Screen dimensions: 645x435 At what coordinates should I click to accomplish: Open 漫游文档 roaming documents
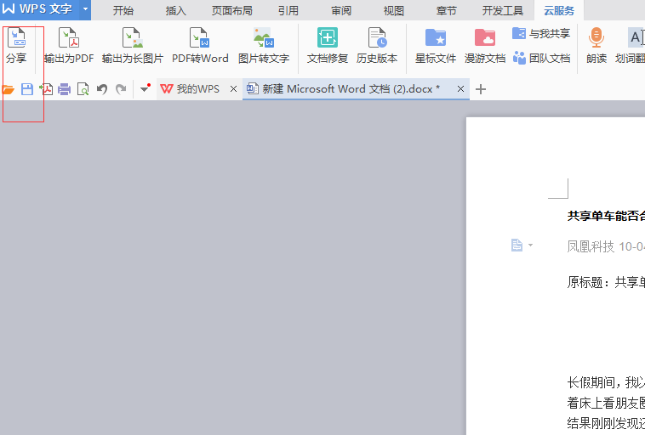coord(485,45)
